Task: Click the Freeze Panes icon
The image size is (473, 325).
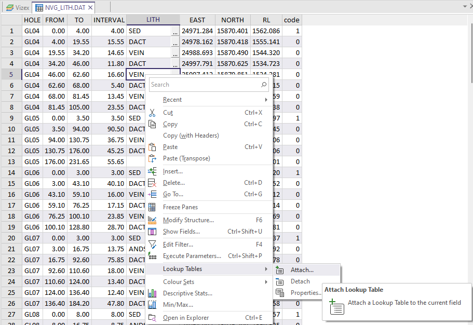Action: [x=152, y=207]
